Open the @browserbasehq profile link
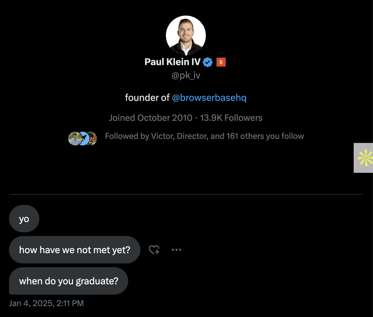Viewport: 373px width, 317px height. [x=209, y=97]
